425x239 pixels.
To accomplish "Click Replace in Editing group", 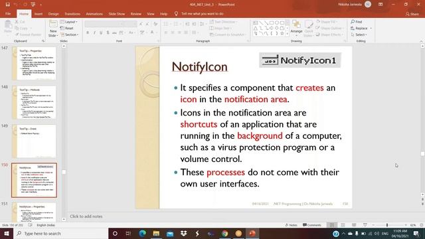I will (361, 28).
